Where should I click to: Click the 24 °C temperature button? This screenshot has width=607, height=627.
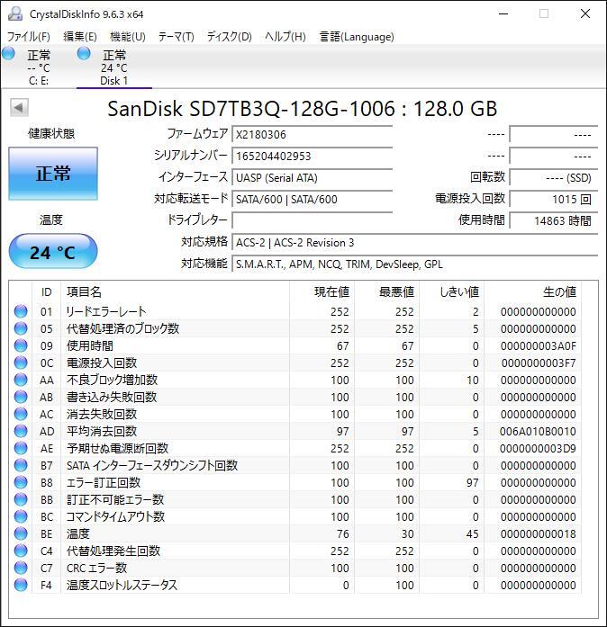coord(53,252)
